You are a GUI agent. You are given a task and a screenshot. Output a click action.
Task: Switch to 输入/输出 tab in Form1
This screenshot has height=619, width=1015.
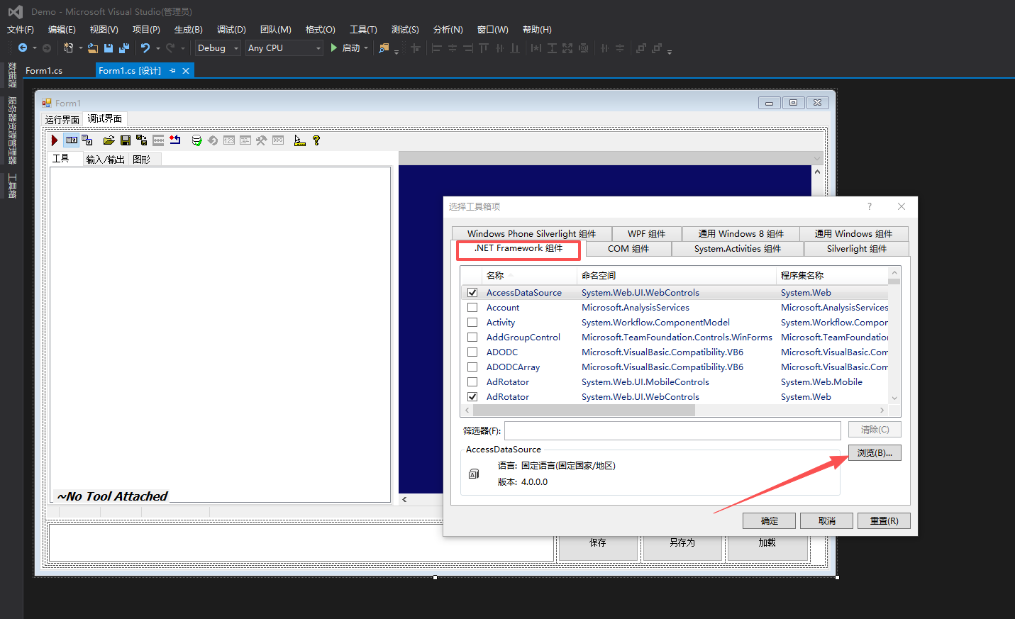105,160
